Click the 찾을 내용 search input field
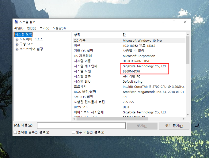This screenshot has height=158, width=209. point(81,126)
